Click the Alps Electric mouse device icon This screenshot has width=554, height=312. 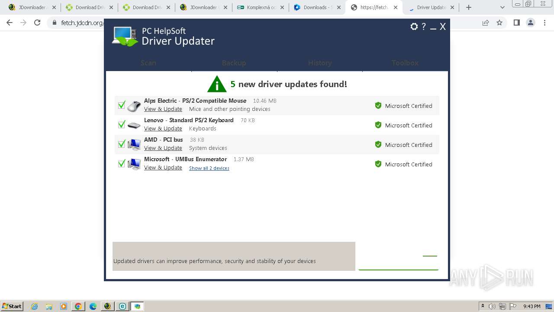click(134, 105)
